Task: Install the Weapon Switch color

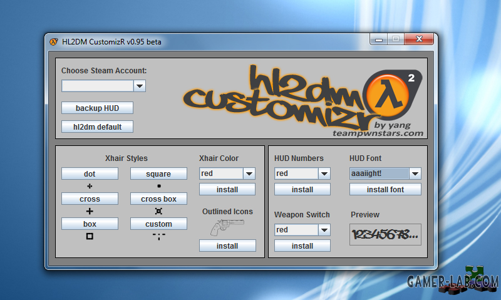Action: click(302, 246)
